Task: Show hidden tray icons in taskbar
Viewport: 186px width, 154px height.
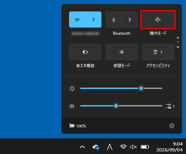Action: (82, 147)
